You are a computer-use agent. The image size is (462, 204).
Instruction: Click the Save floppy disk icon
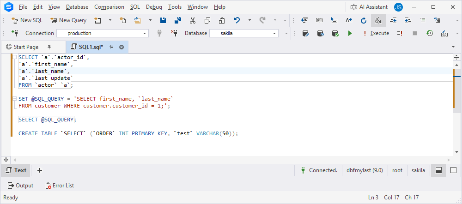point(163,20)
